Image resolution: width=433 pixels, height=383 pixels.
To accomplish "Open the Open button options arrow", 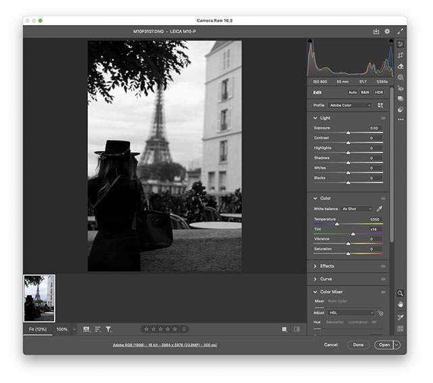I will point(396,345).
